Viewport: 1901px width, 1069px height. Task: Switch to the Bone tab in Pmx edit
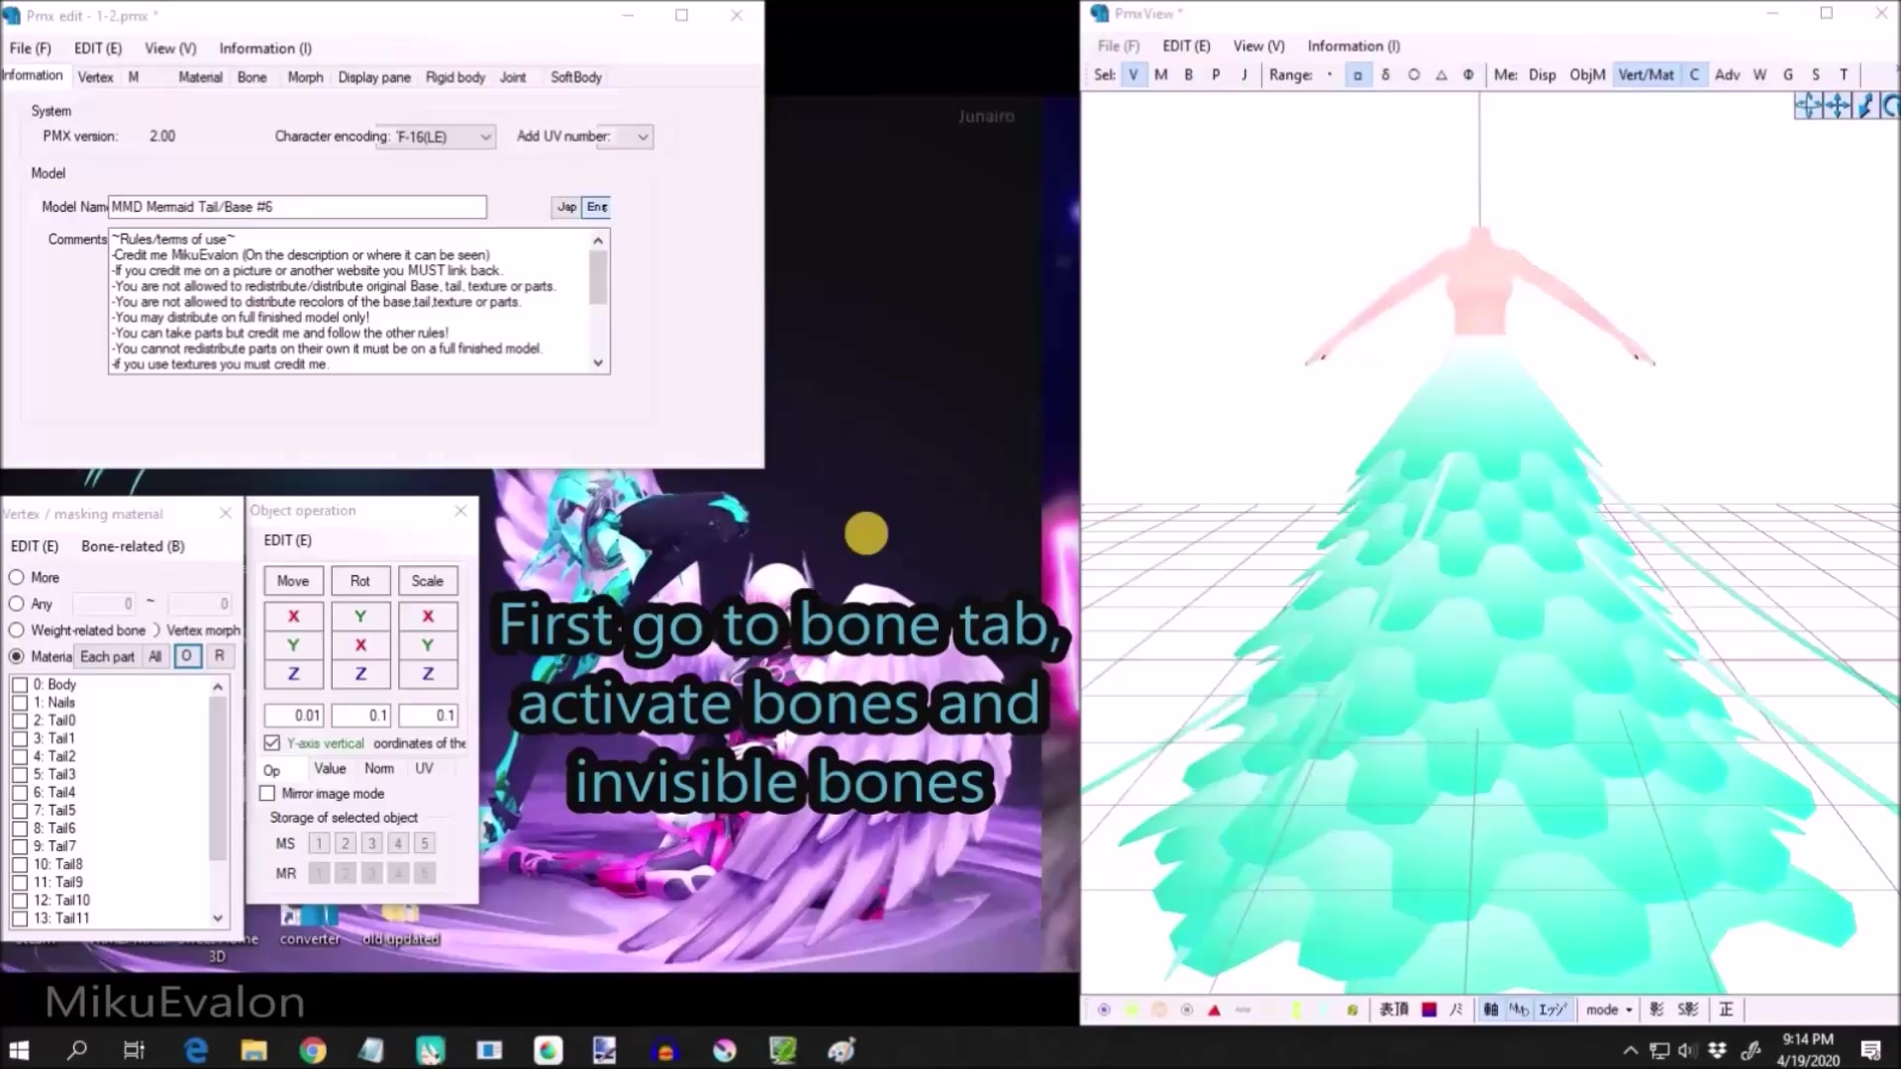click(x=251, y=76)
